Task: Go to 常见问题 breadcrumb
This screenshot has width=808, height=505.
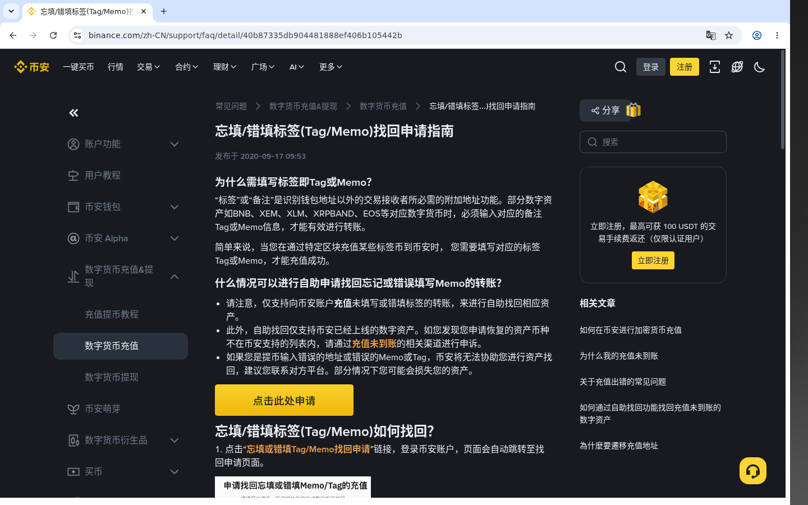Action: (x=231, y=106)
